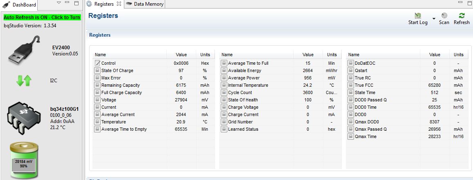Screen dimensions: 473x180
Task: Select Average Current value 2044
Action: coord(181,114)
